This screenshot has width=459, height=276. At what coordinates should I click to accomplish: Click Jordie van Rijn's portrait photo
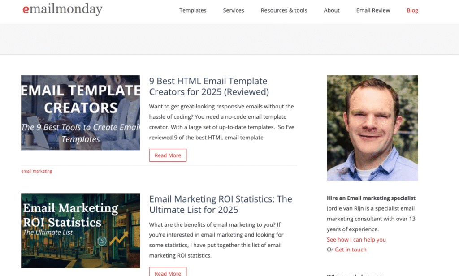coord(372,128)
